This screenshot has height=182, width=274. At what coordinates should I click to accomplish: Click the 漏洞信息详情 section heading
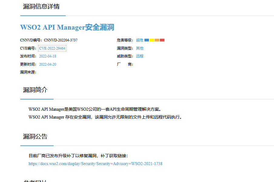pyautogui.click(x=41, y=6)
